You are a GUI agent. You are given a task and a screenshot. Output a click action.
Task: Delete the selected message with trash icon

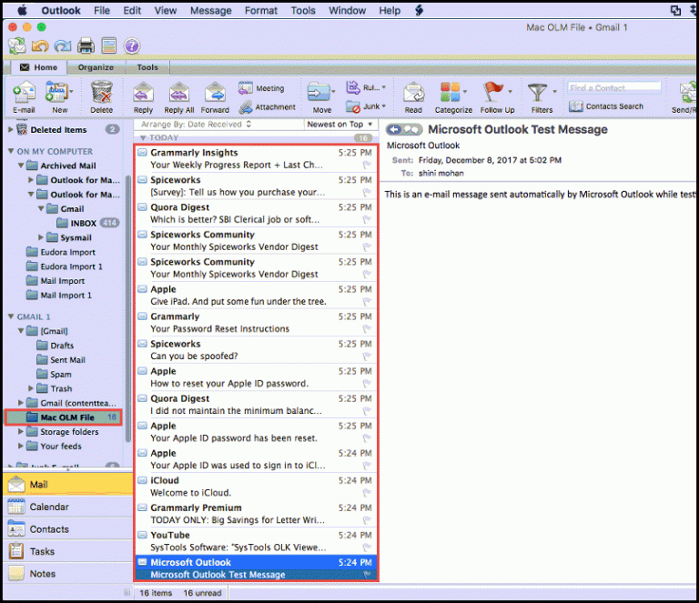coord(102,97)
